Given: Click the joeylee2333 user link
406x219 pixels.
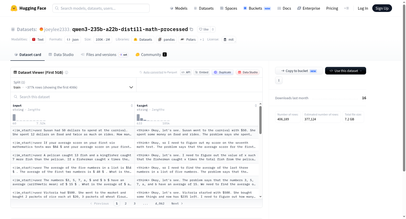Looking at the screenshot, I should pyautogui.click(x=57, y=30).
